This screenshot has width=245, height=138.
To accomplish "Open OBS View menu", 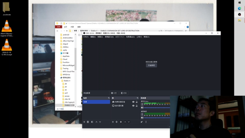I will (100, 37).
